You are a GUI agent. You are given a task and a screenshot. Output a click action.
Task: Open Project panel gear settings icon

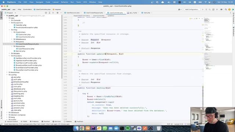tap(57, 13)
